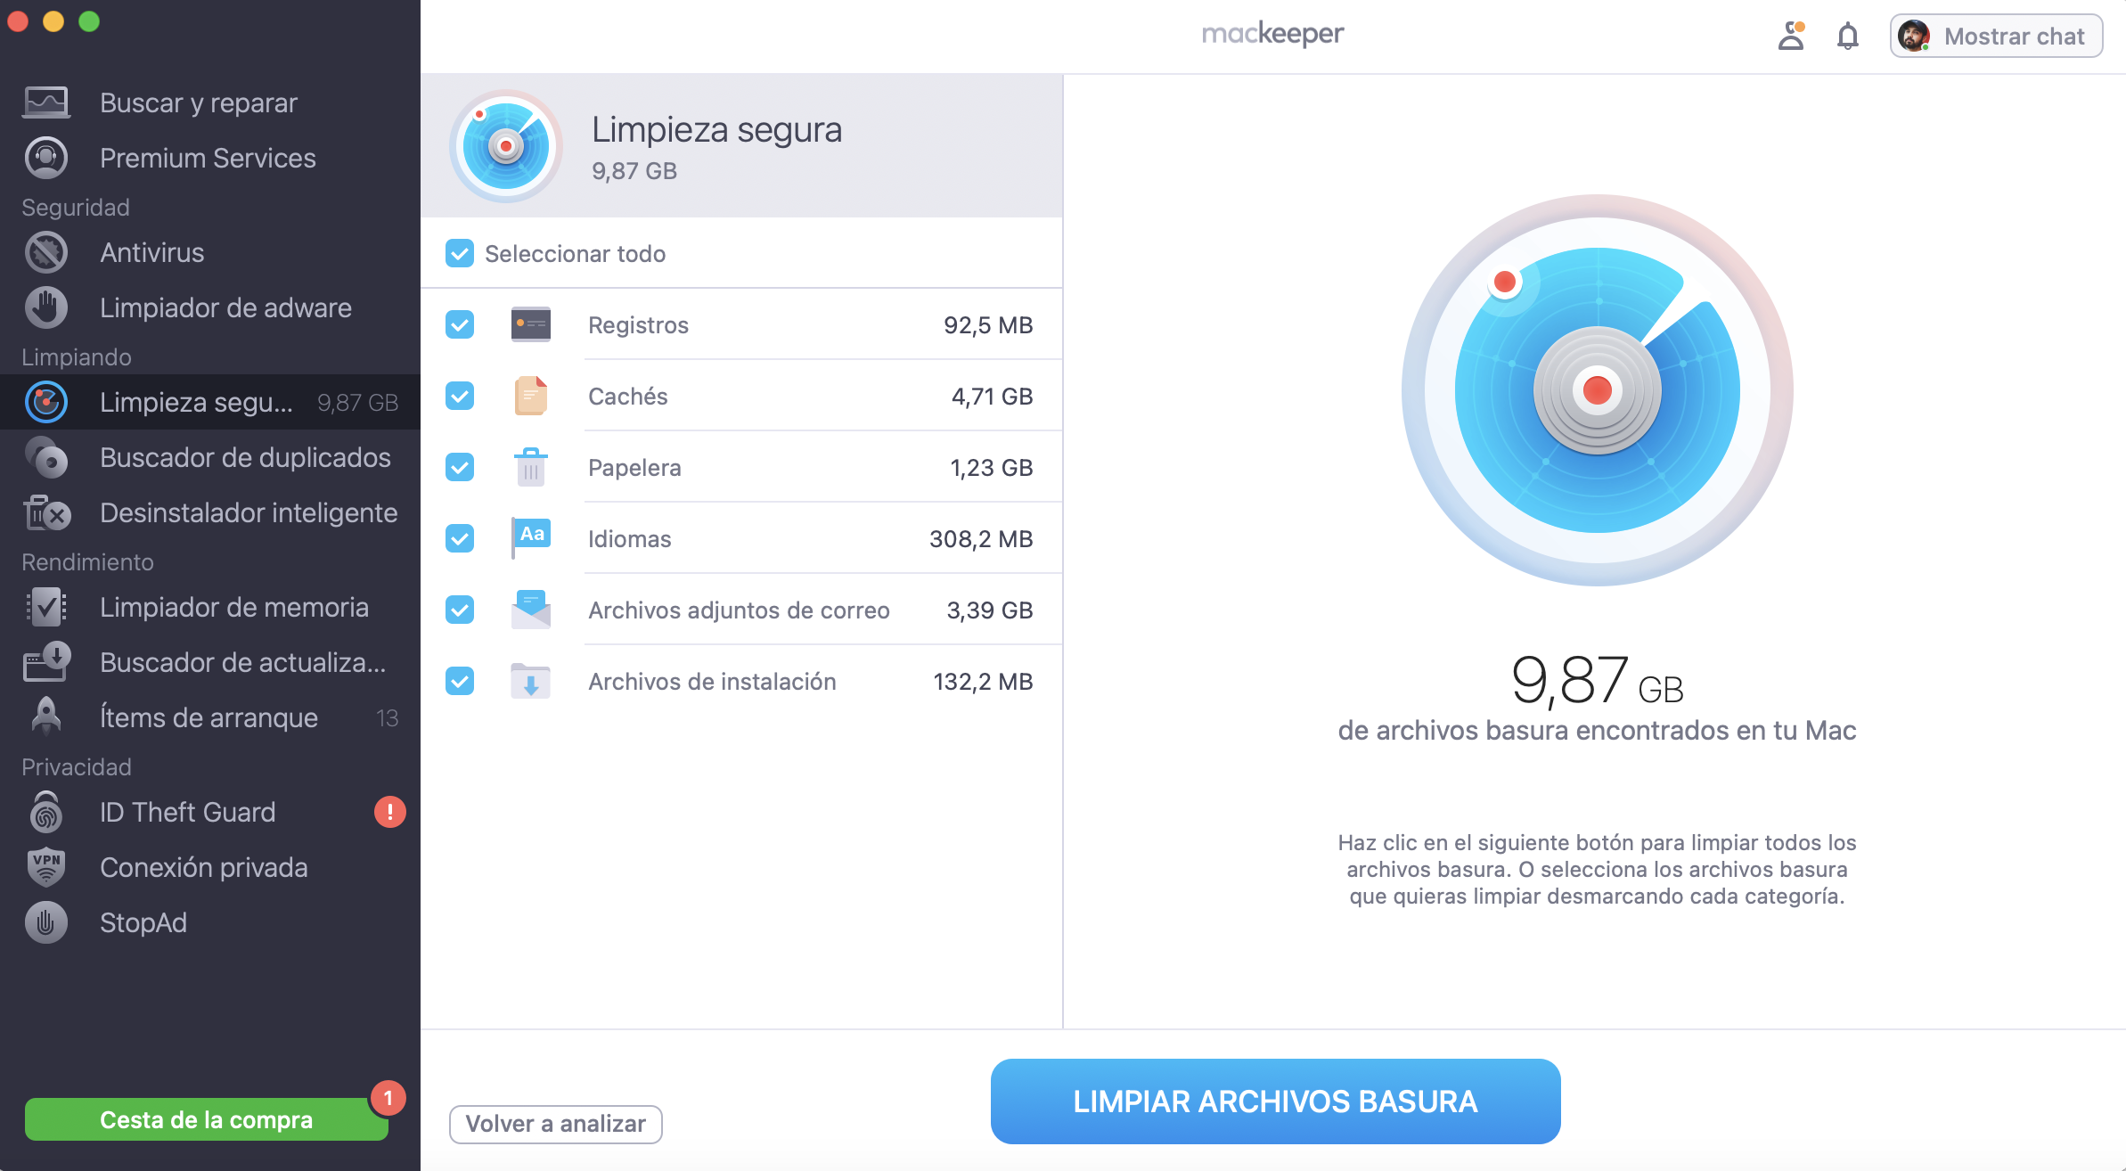Screen dimensions: 2126x1171
Task: Deselect the Papelera cleanup item
Action: click(x=460, y=467)
